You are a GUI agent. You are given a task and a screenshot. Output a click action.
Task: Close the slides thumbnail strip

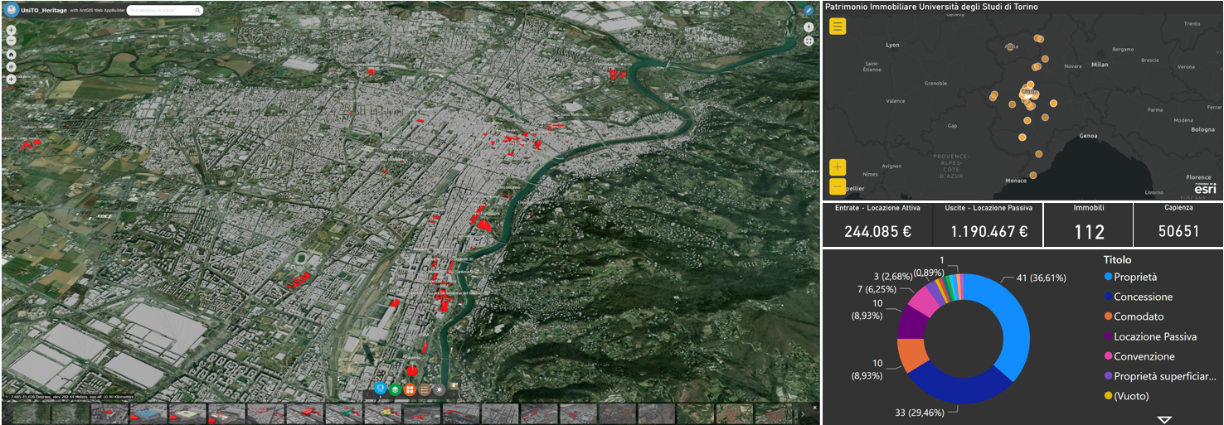point(814,408)
